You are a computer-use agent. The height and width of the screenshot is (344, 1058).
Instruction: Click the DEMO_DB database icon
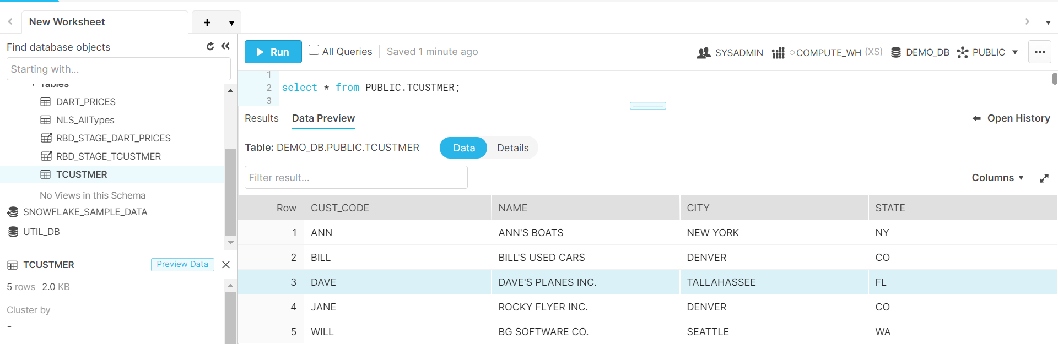896,52
